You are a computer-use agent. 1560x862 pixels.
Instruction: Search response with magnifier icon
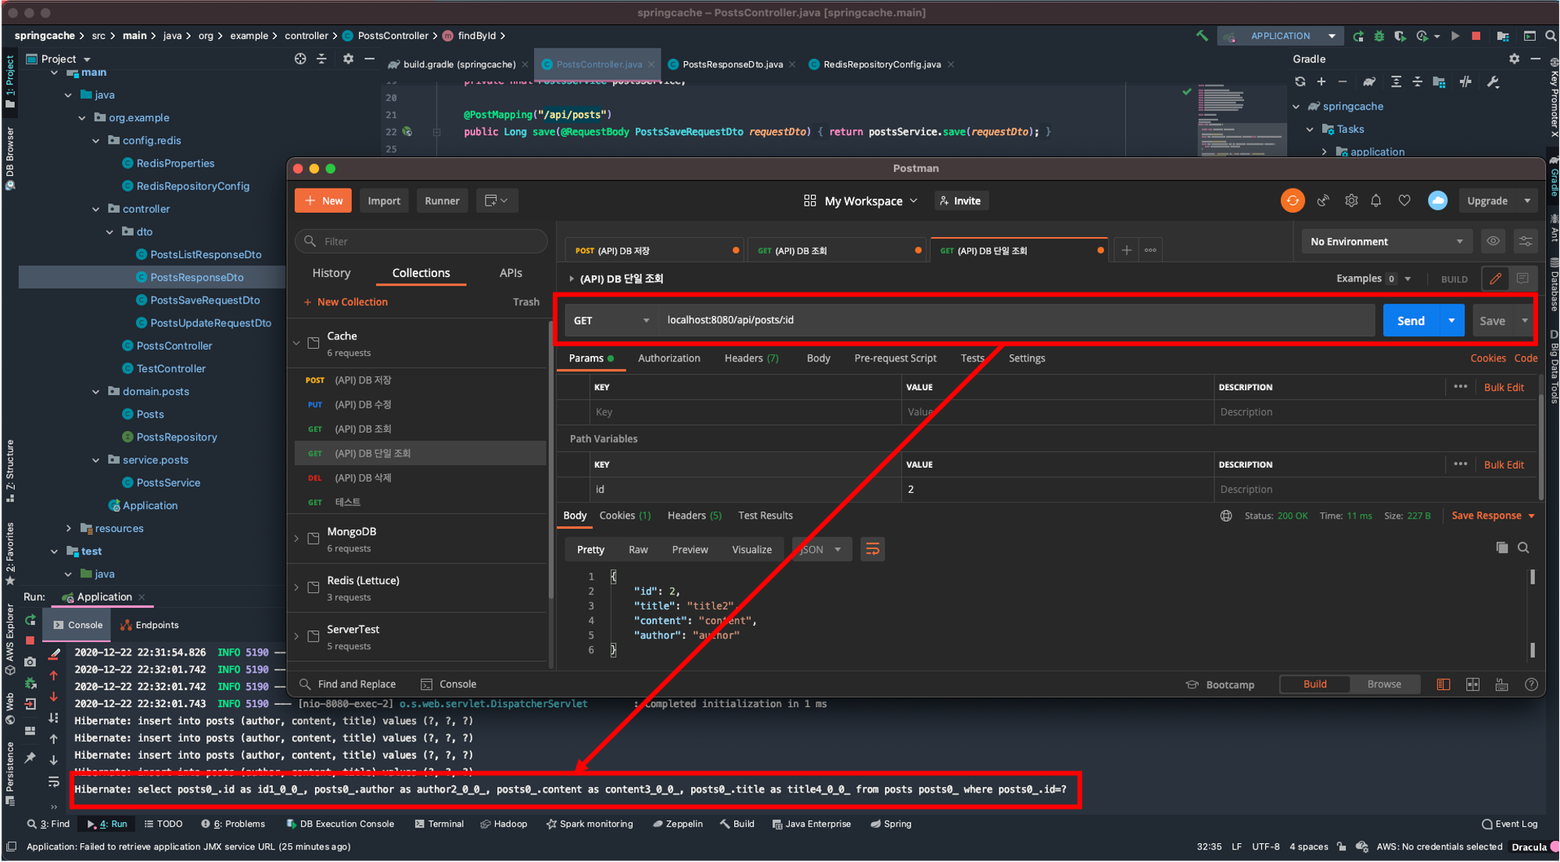click(1523, 548)
